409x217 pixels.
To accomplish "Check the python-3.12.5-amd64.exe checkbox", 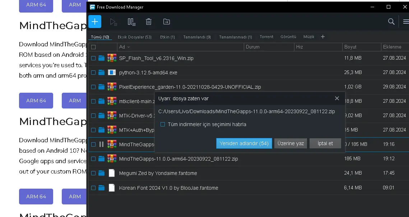I will pyautogui.click(x=93, y=73).
